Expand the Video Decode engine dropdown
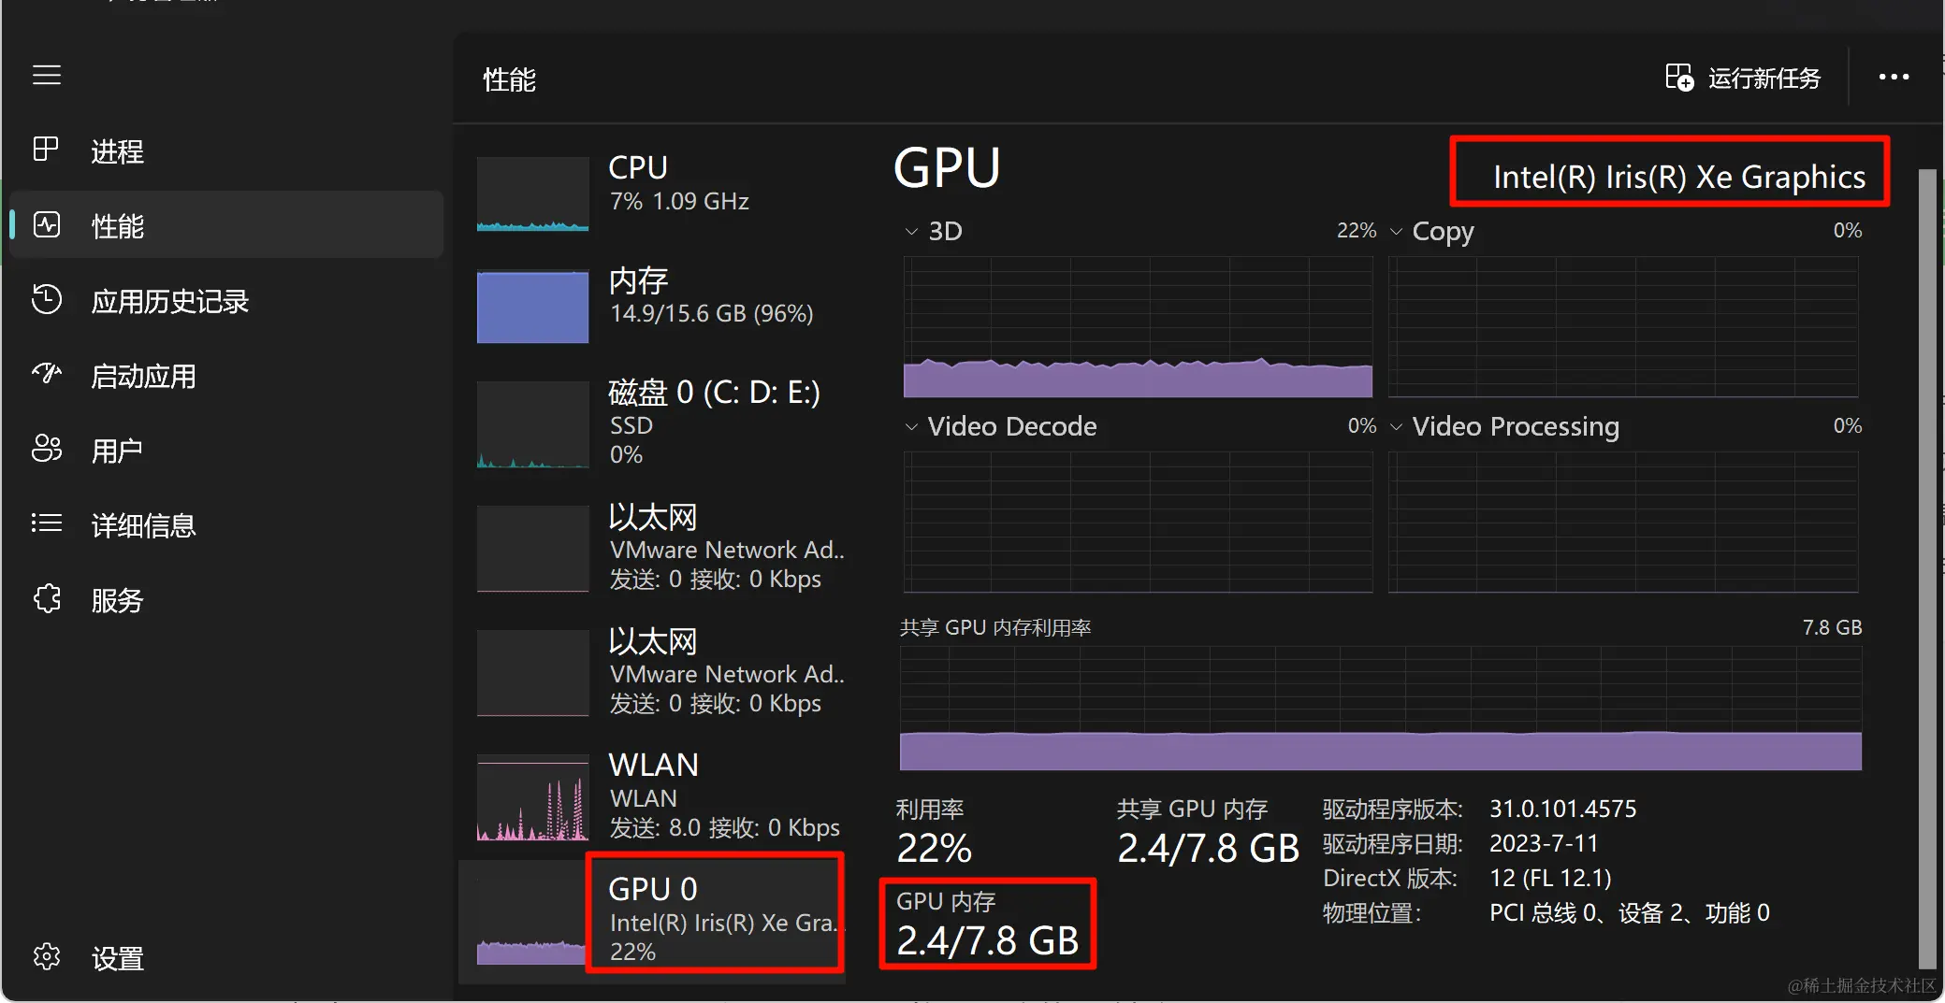The width and height of the screenshot is (1945, 1003). [x=911, y=426]
